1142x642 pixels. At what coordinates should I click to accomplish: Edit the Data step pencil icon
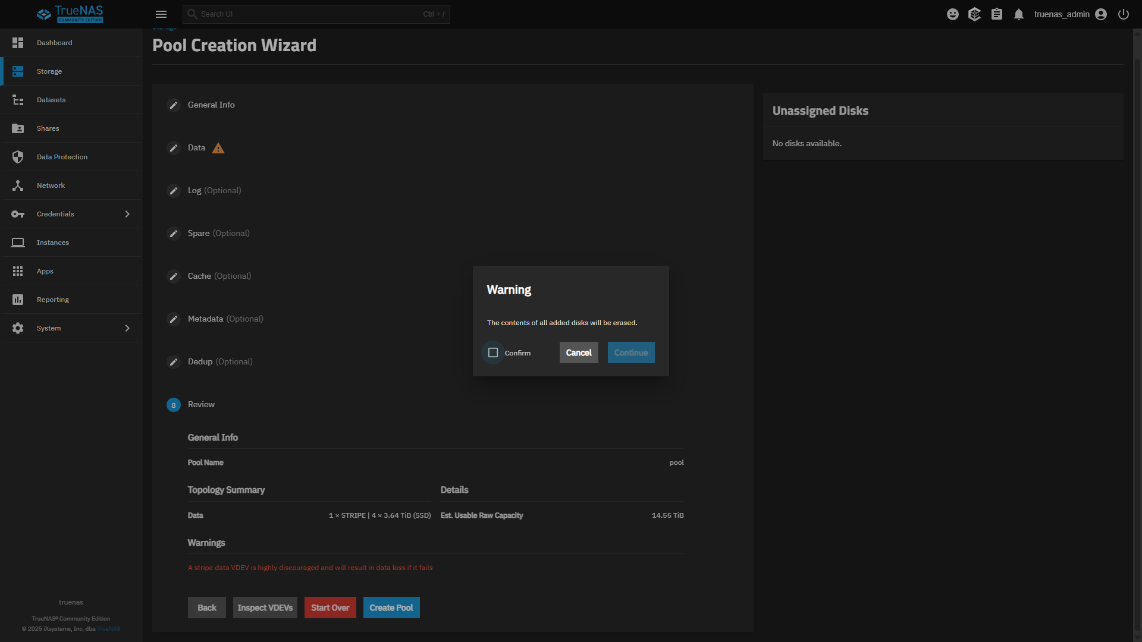pos(174,148)
